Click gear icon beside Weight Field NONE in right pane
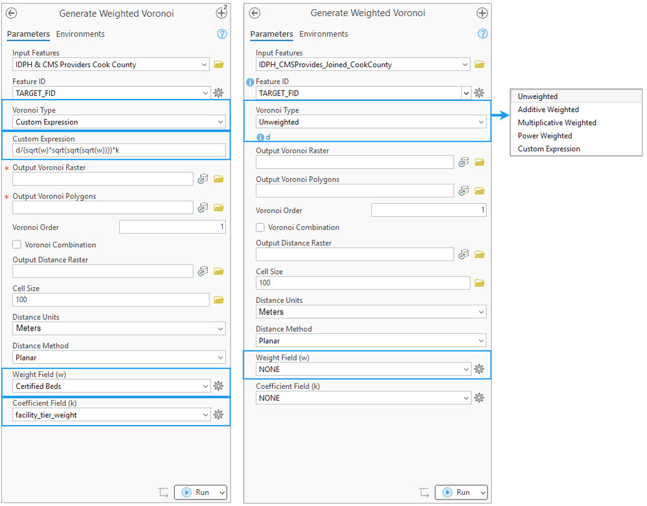 [x=479, y=369]
